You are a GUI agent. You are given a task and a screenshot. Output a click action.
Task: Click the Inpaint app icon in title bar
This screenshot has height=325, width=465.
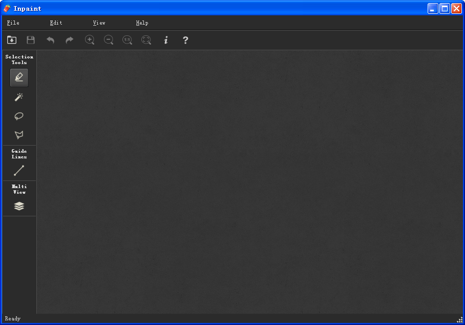(7, 9)
